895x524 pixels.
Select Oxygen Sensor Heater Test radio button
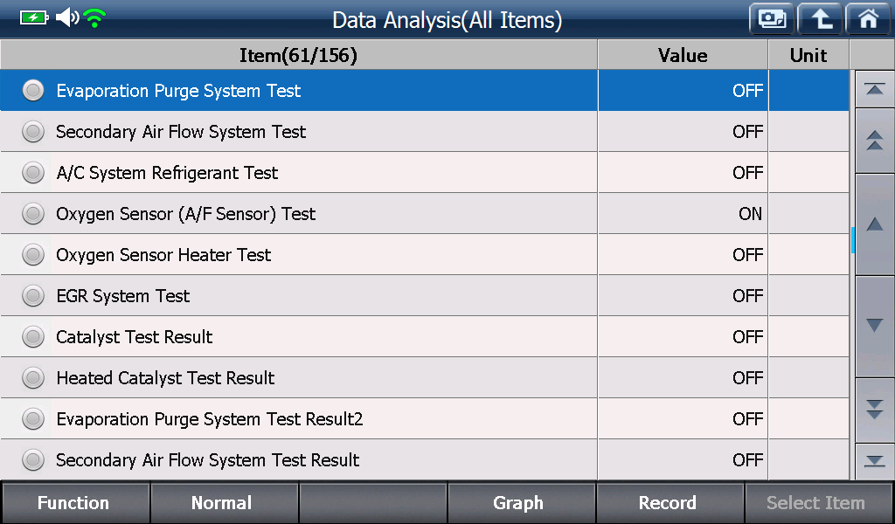coord(33,255)
